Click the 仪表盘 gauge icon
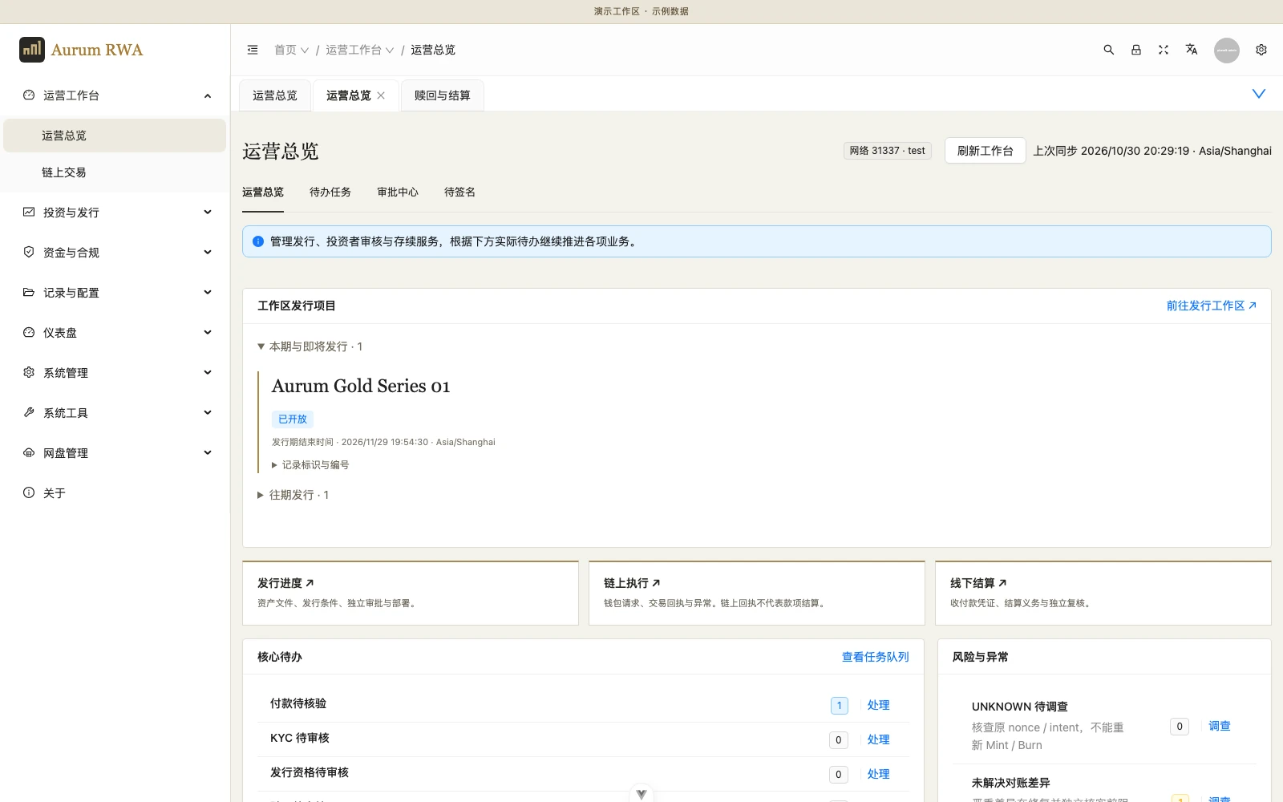This screenshot has height=802, width=1283. 29,332
